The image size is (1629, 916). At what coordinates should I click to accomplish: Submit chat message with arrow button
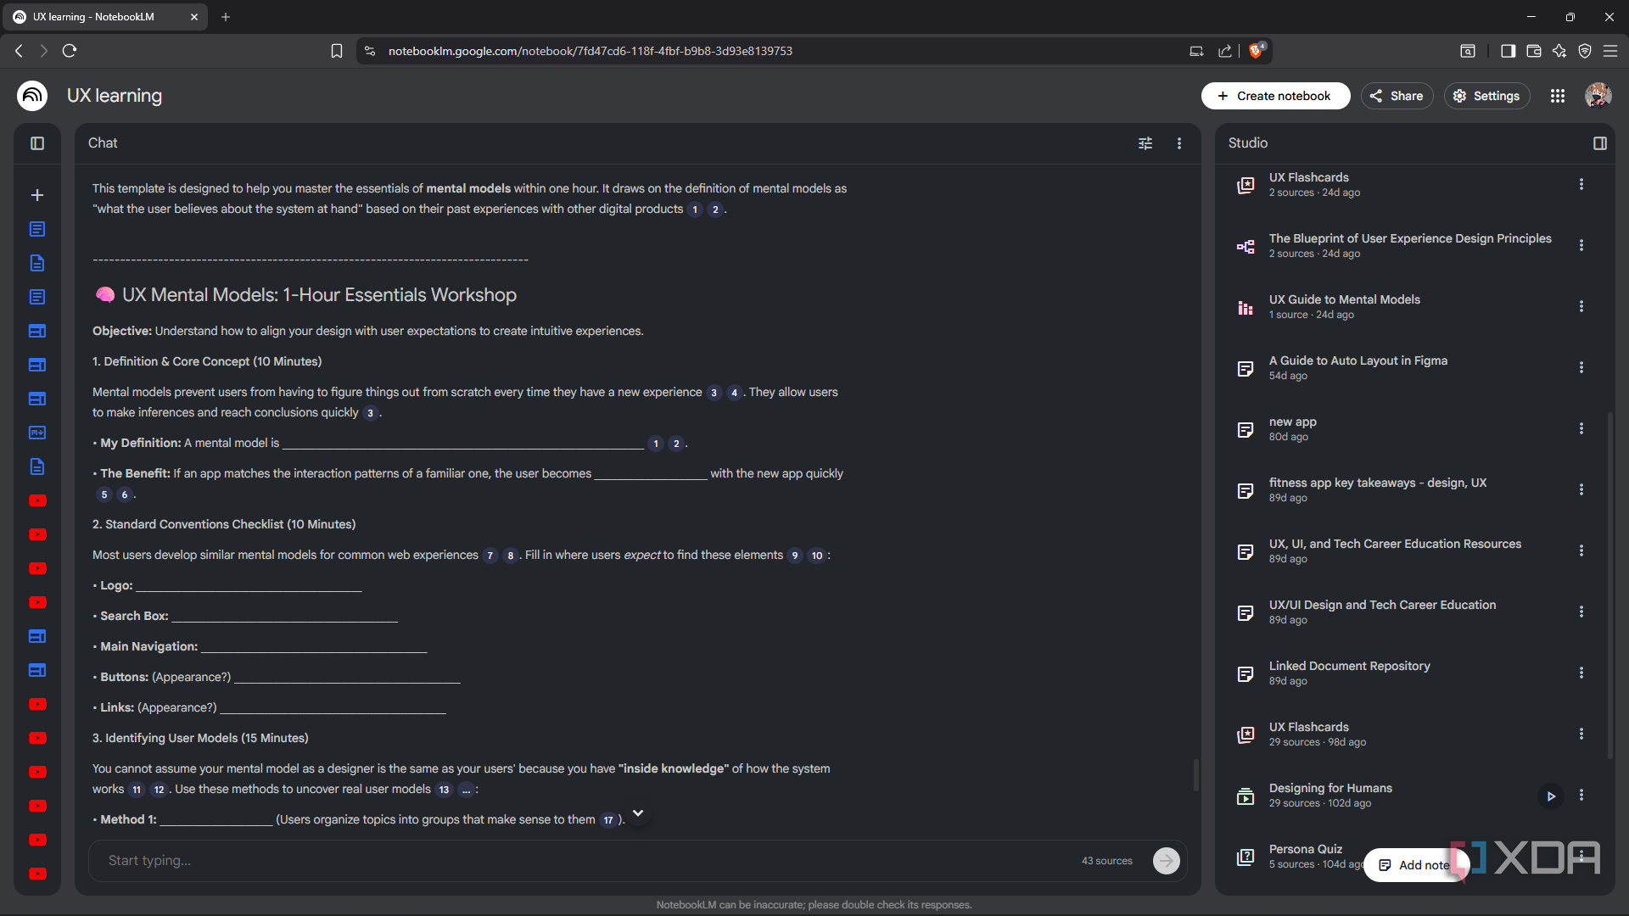point(1167,861)
